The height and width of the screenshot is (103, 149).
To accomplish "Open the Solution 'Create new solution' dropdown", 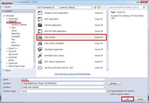I will [104, 87].
